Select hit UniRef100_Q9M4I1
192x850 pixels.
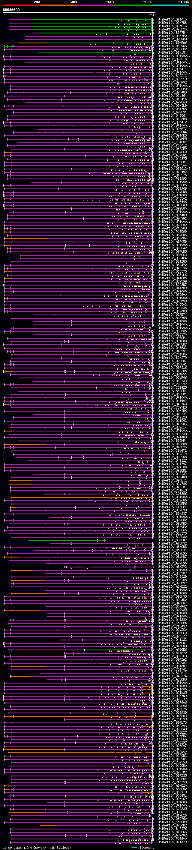(x=172, y=69)
